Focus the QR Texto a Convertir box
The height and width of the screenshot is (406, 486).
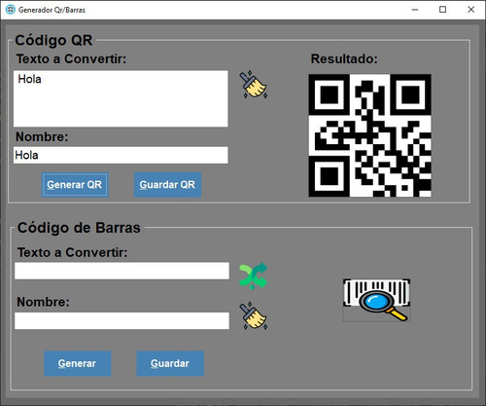pyautogui.click(x=121, y=98)
